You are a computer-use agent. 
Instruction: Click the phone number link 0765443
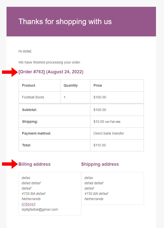click(28, 204)
